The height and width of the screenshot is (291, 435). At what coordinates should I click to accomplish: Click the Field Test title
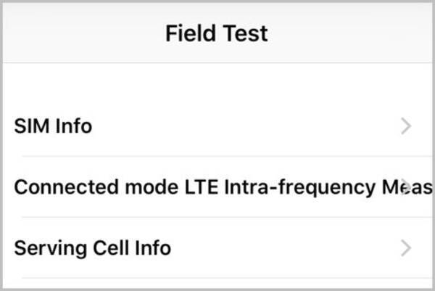tap(217, 33)
